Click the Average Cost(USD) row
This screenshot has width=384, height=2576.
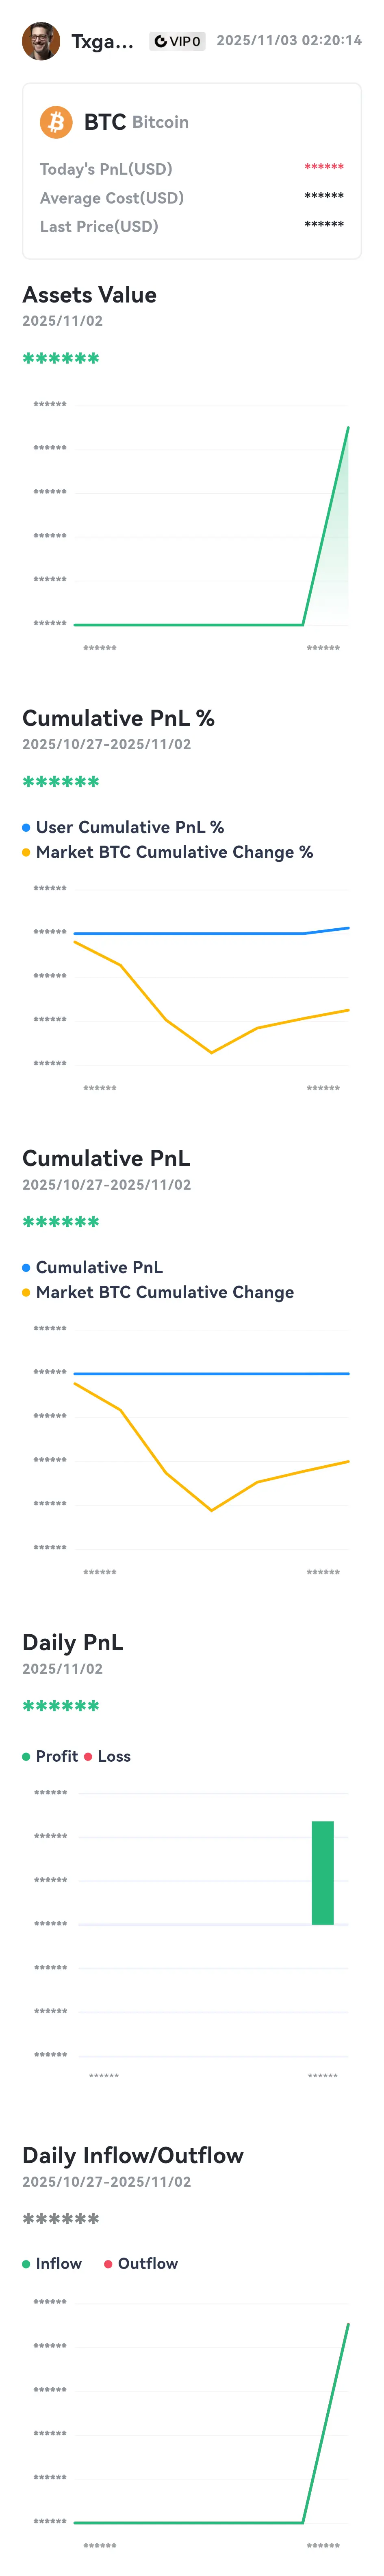click(191, 198)
